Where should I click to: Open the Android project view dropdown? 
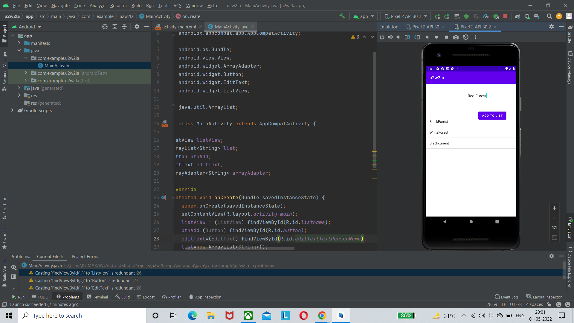(x=27, y=27)
